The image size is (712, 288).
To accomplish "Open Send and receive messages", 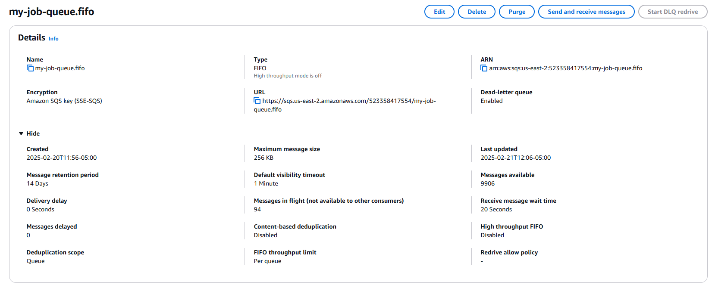I will (x=586, y=12).
